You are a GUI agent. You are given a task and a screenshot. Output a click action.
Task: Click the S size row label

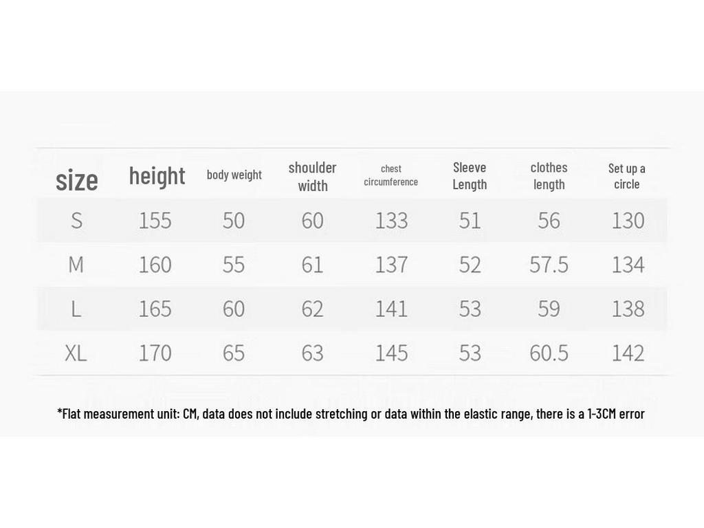77,221
